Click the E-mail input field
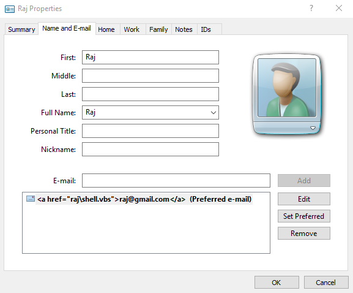 (x=176, y=180)
